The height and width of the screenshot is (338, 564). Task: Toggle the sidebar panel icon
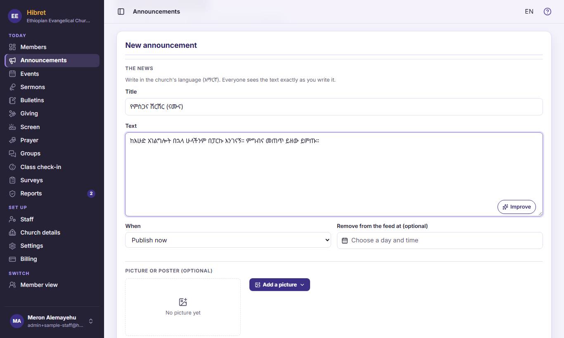[121, 12]
